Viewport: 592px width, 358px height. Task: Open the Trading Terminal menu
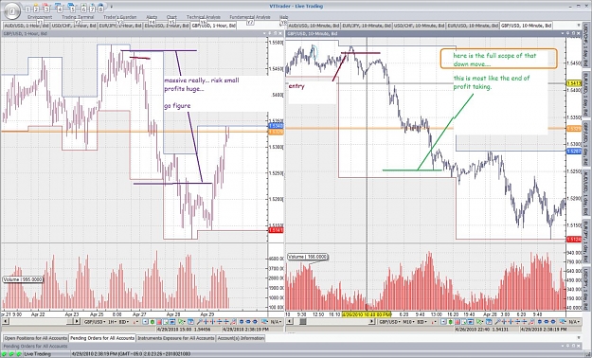[x=78, y=17]
